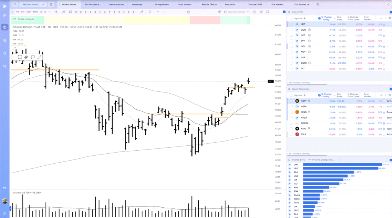Expand the timeframe dropdown arrow after W
This screenshot has height=218, width=392.
pyautogui.click(x=49, y=12)
